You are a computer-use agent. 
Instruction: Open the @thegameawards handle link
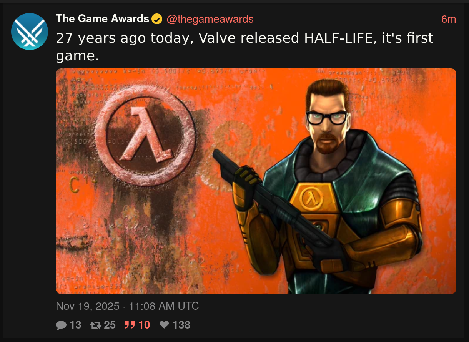coord(210,19)
